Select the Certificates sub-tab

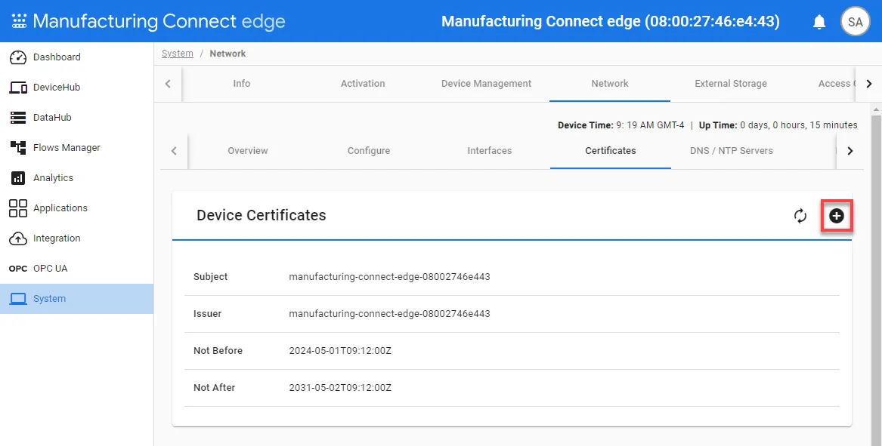click(611, 151)
